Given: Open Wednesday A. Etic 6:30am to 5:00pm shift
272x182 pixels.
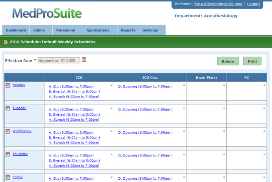Looking at the screenshot, I should point(71,132).
